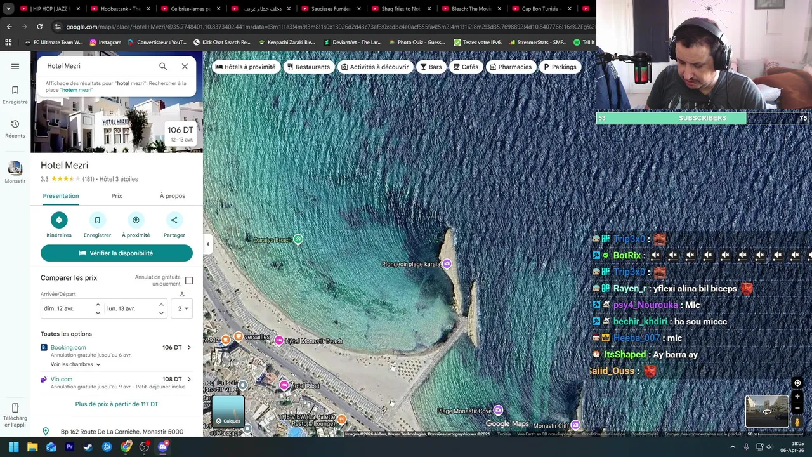The width and height of the screenshot is (812, 457).
Task: Open the Vio.com link
Action: tap(62, 380)
